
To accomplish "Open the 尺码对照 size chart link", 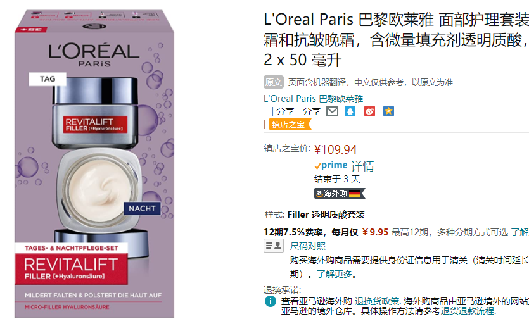I will point(308,246).
